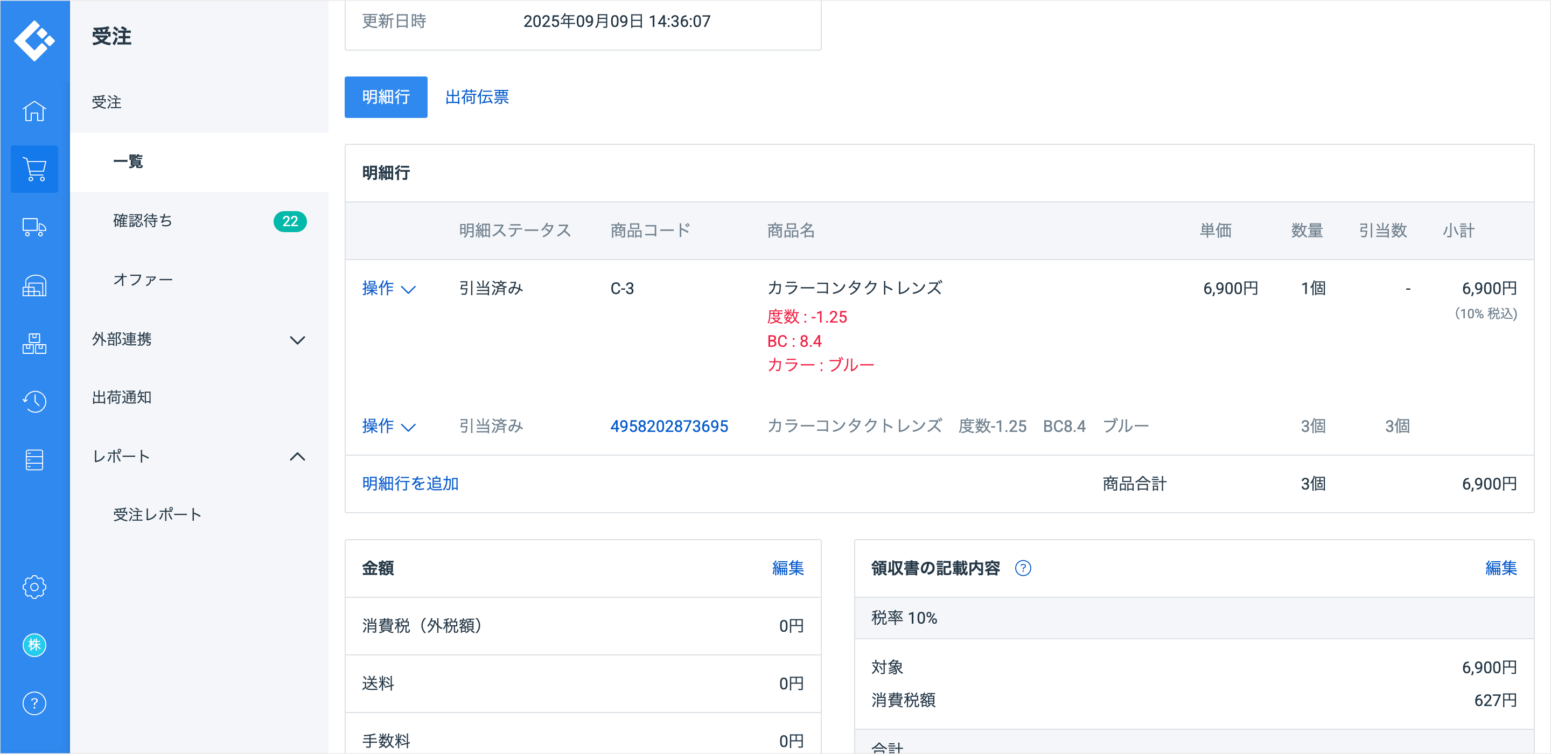This screenshot has width=1551, height=754.
Task: Click the 明細行を追加 link
Action: tap(410, 484)
